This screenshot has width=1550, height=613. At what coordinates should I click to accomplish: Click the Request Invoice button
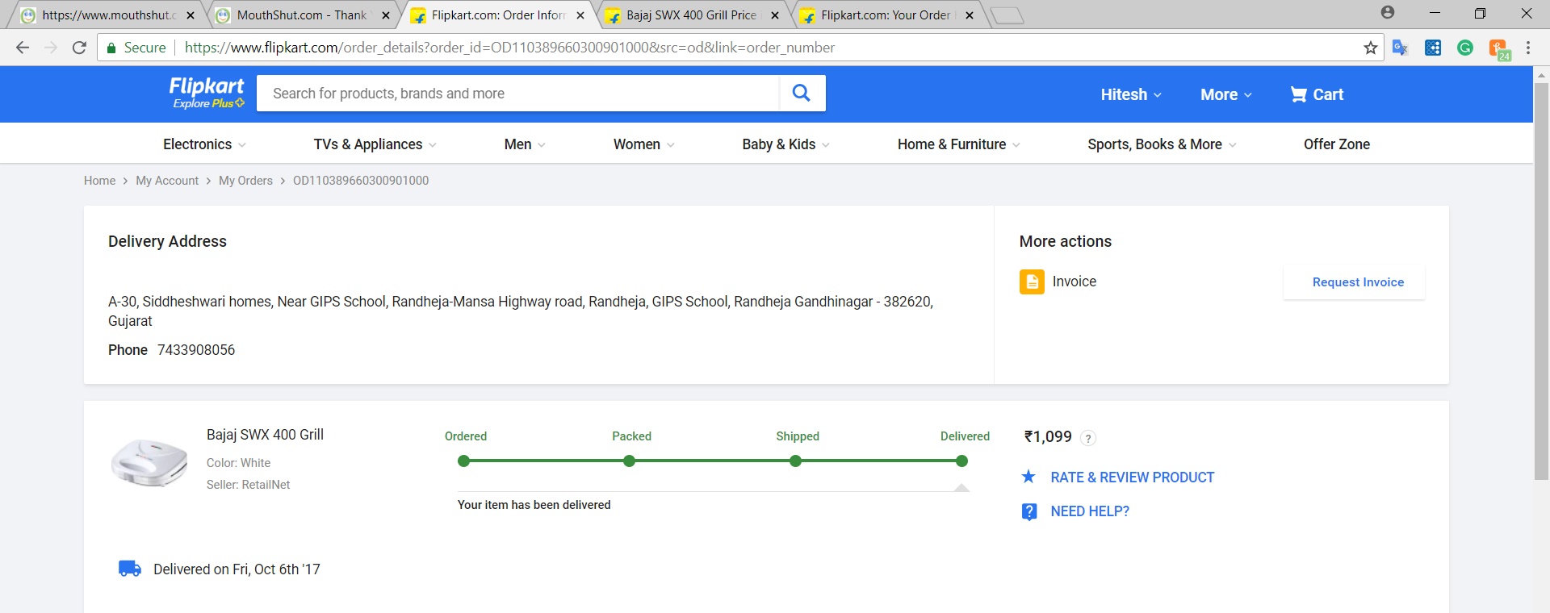(1357, 282)
